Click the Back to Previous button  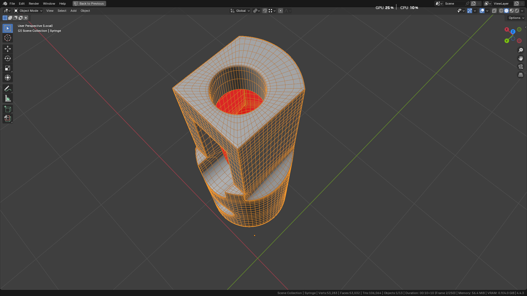89,4
